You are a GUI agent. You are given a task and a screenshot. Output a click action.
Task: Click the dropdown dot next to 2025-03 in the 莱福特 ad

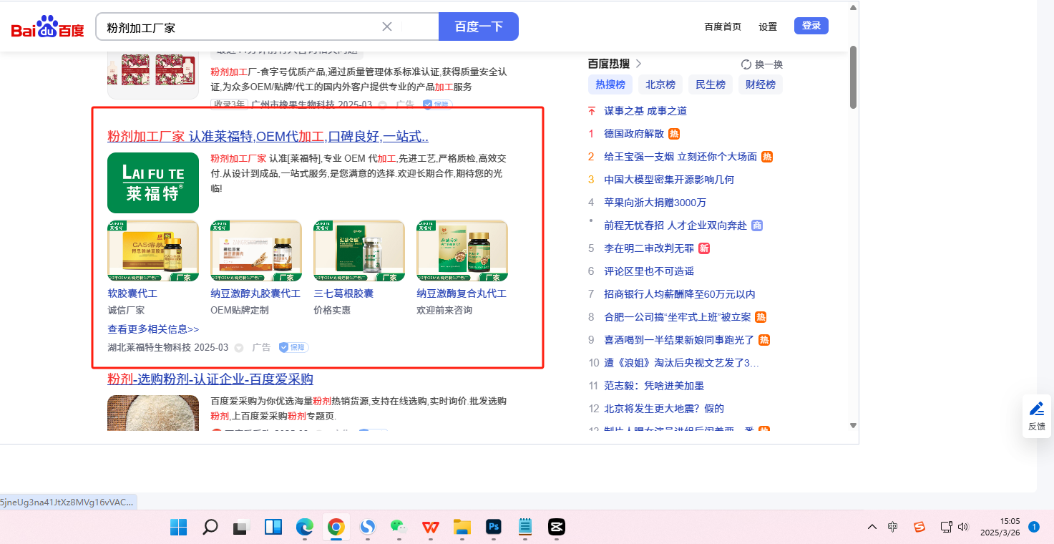coord(239,348)
